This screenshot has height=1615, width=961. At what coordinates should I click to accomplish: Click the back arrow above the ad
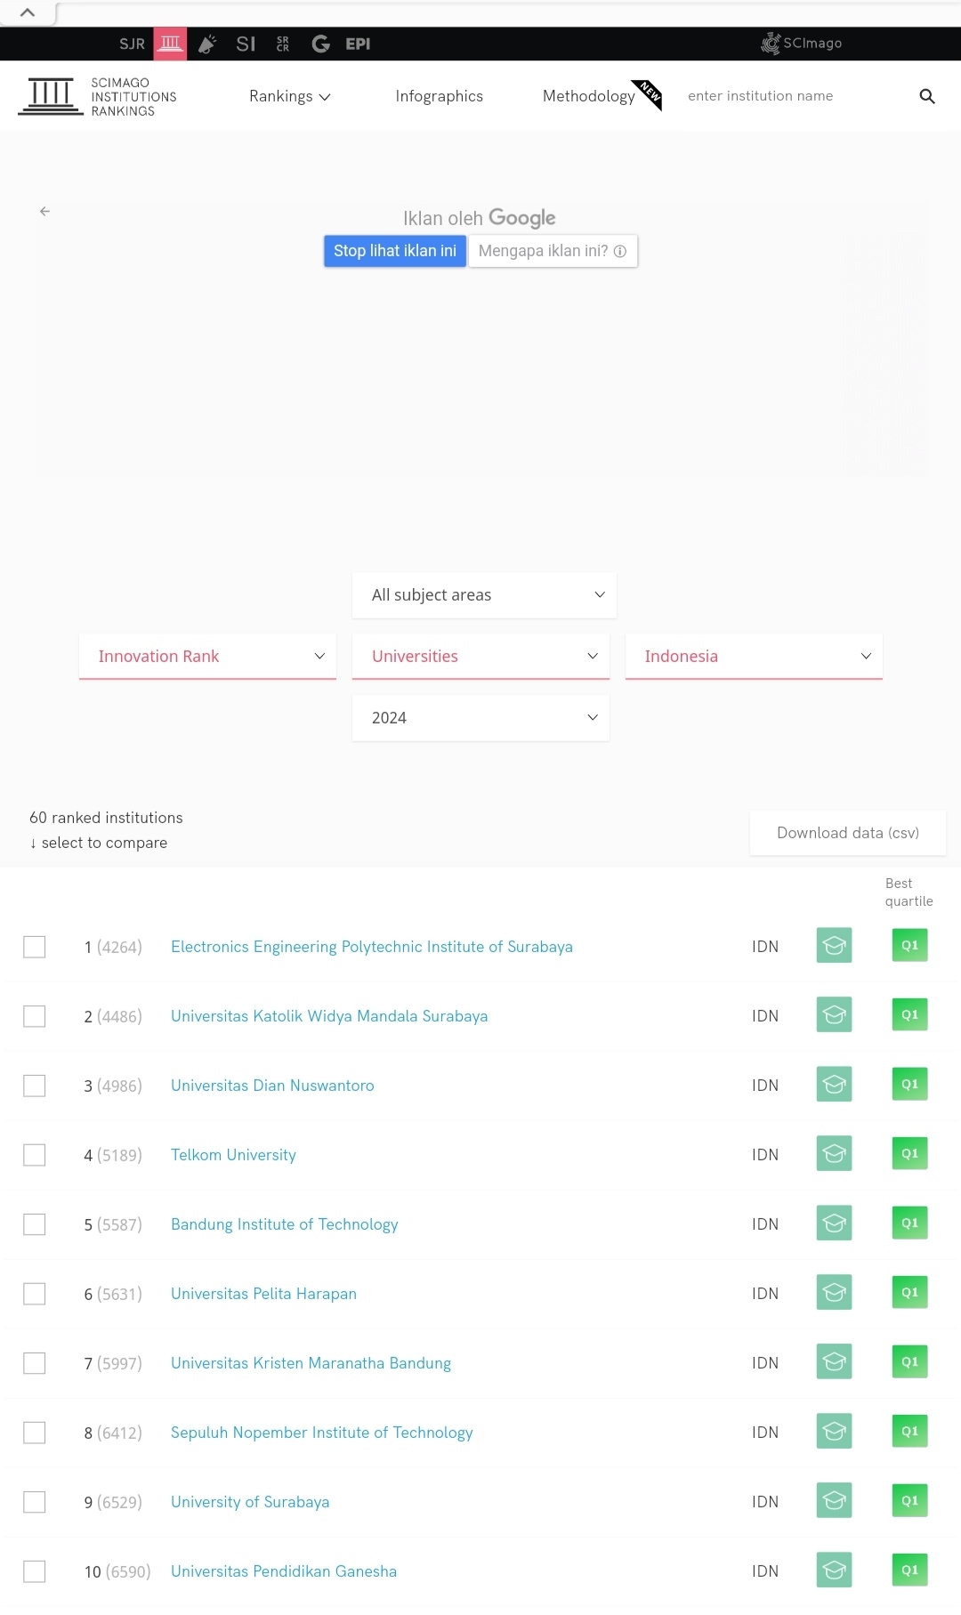click(x=44, y=211)
